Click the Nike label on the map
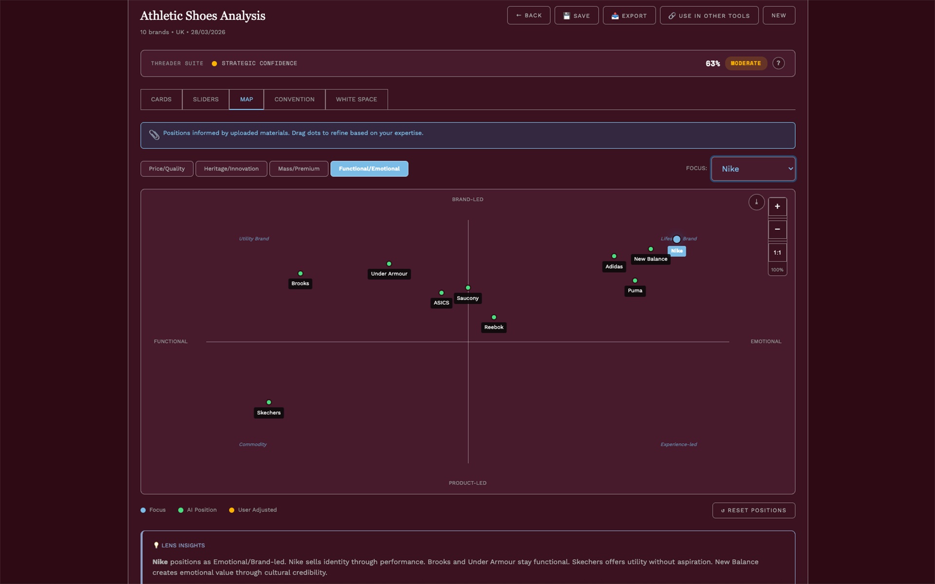Screen dimensions: 935x584 pos(676,251)
